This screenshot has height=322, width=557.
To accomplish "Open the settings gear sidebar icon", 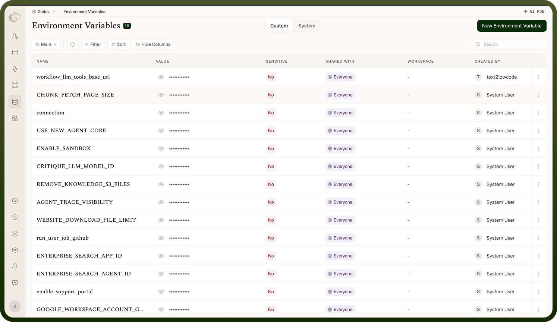I will [x=15, y=250].
